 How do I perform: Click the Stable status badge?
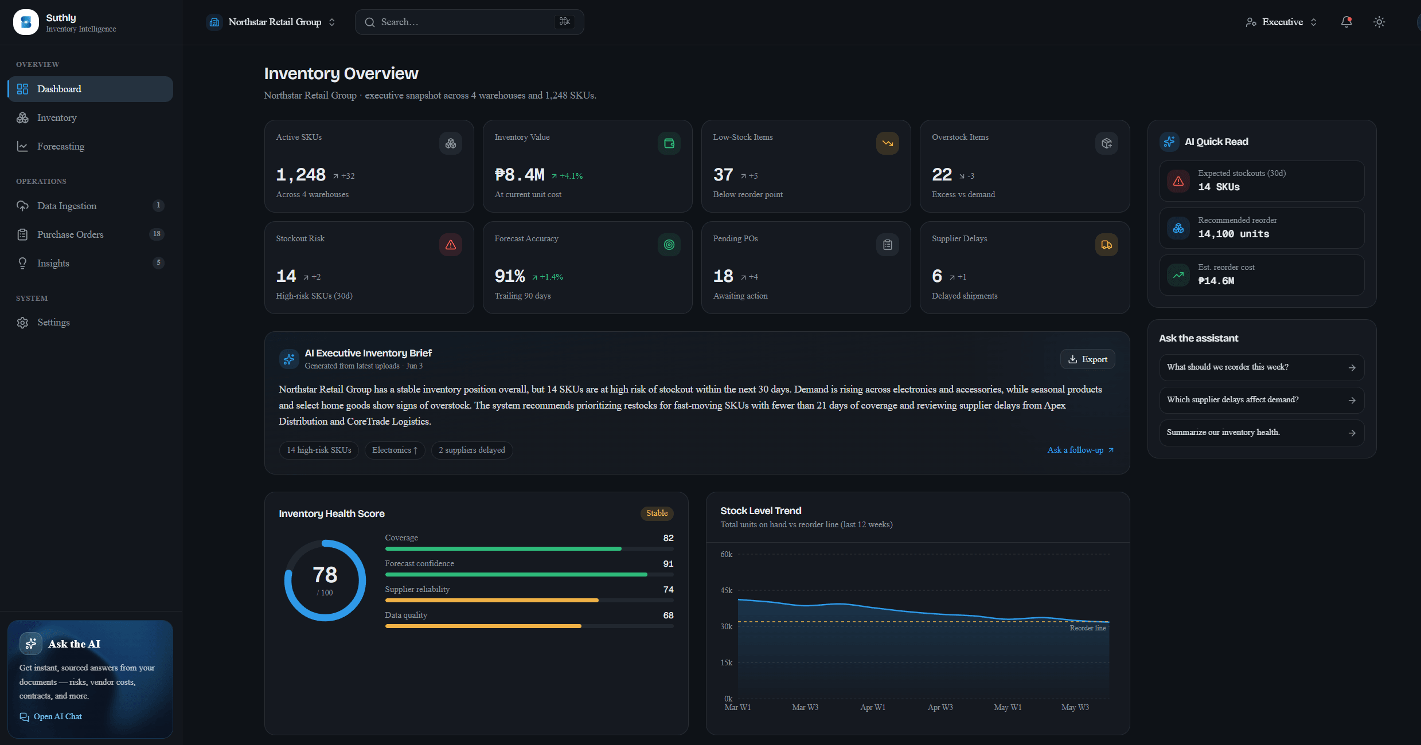click(657, 513)
